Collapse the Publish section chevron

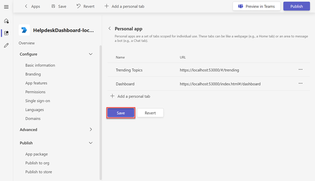[x=91, y=143]
